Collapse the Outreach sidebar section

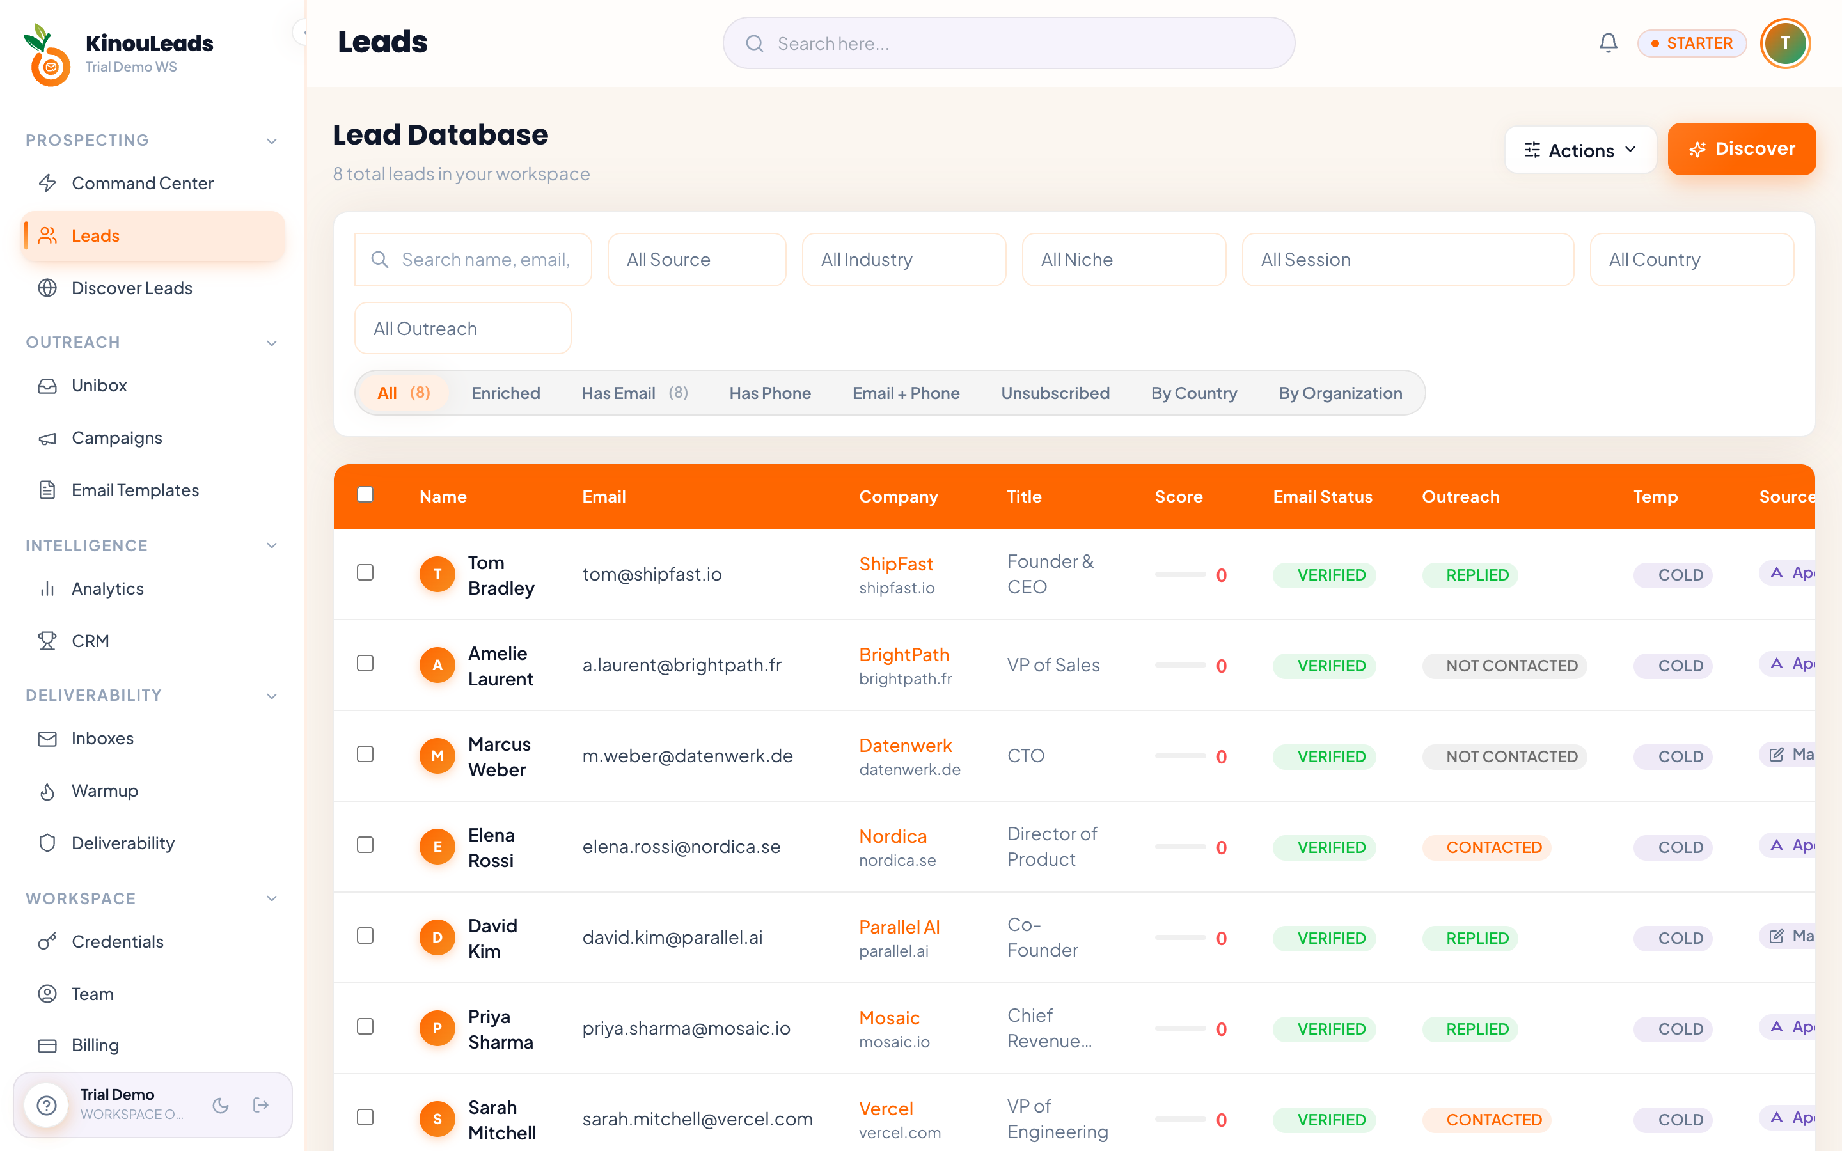coord(272,343)
